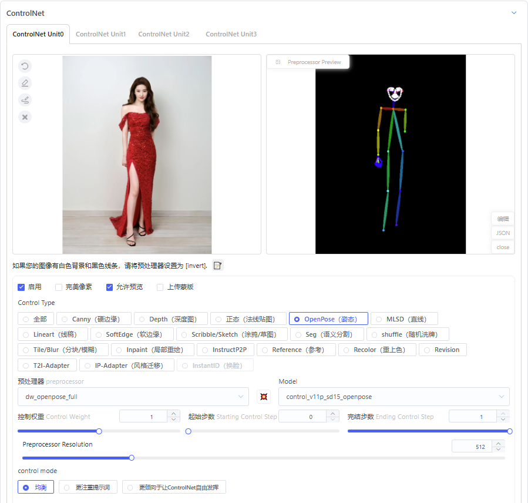Select Lineart (线稿) control type
528x503 pixels.
[x=53, y=334]
